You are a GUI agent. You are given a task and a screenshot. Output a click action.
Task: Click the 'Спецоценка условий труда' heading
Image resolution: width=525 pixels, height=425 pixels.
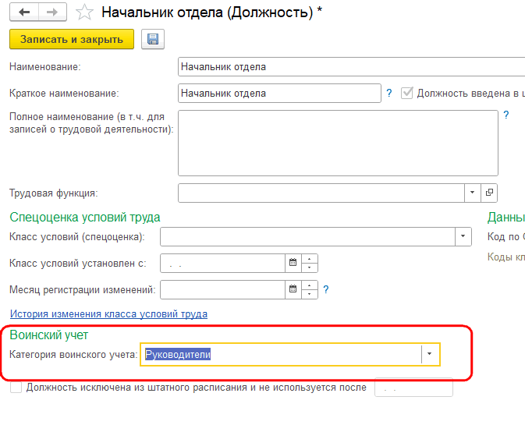(85, 218)
